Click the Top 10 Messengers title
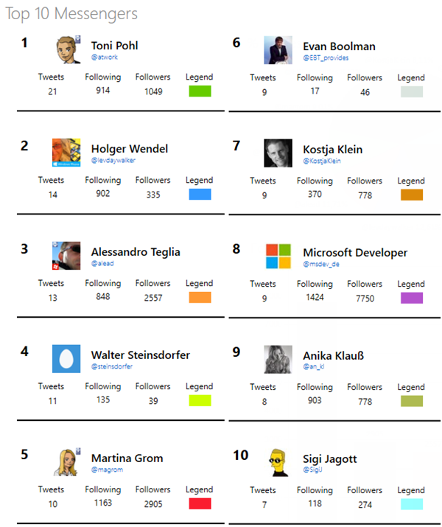Viewport: 442px width, 527px height. (73, 14)
